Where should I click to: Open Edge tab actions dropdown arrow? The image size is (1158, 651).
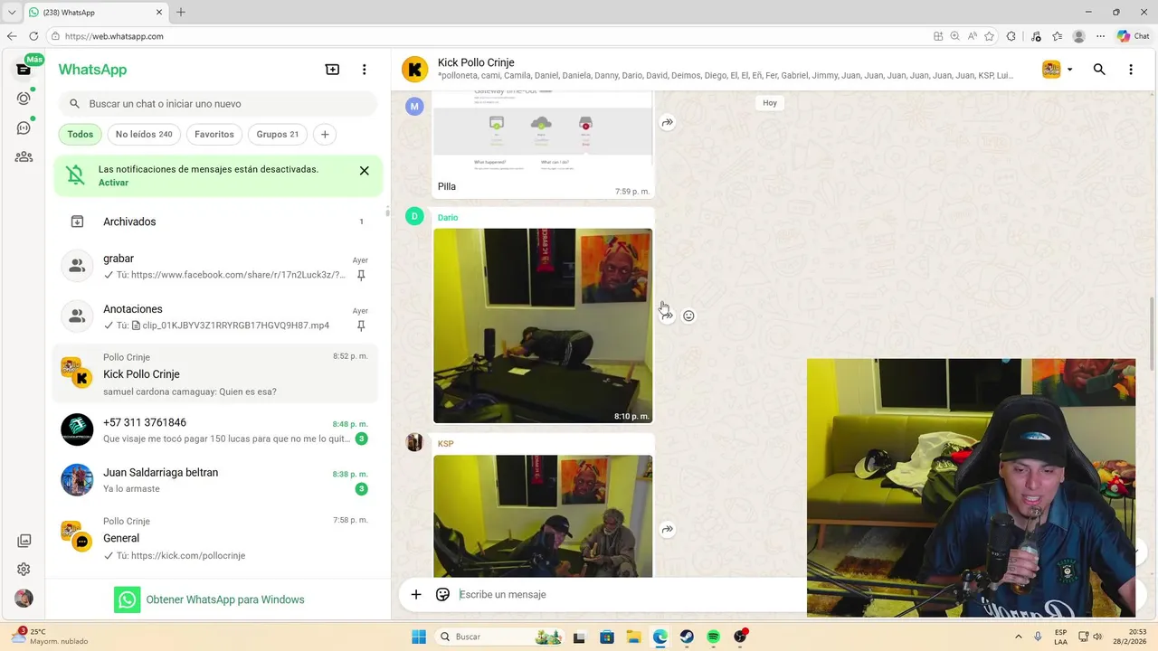click(12, 12)
